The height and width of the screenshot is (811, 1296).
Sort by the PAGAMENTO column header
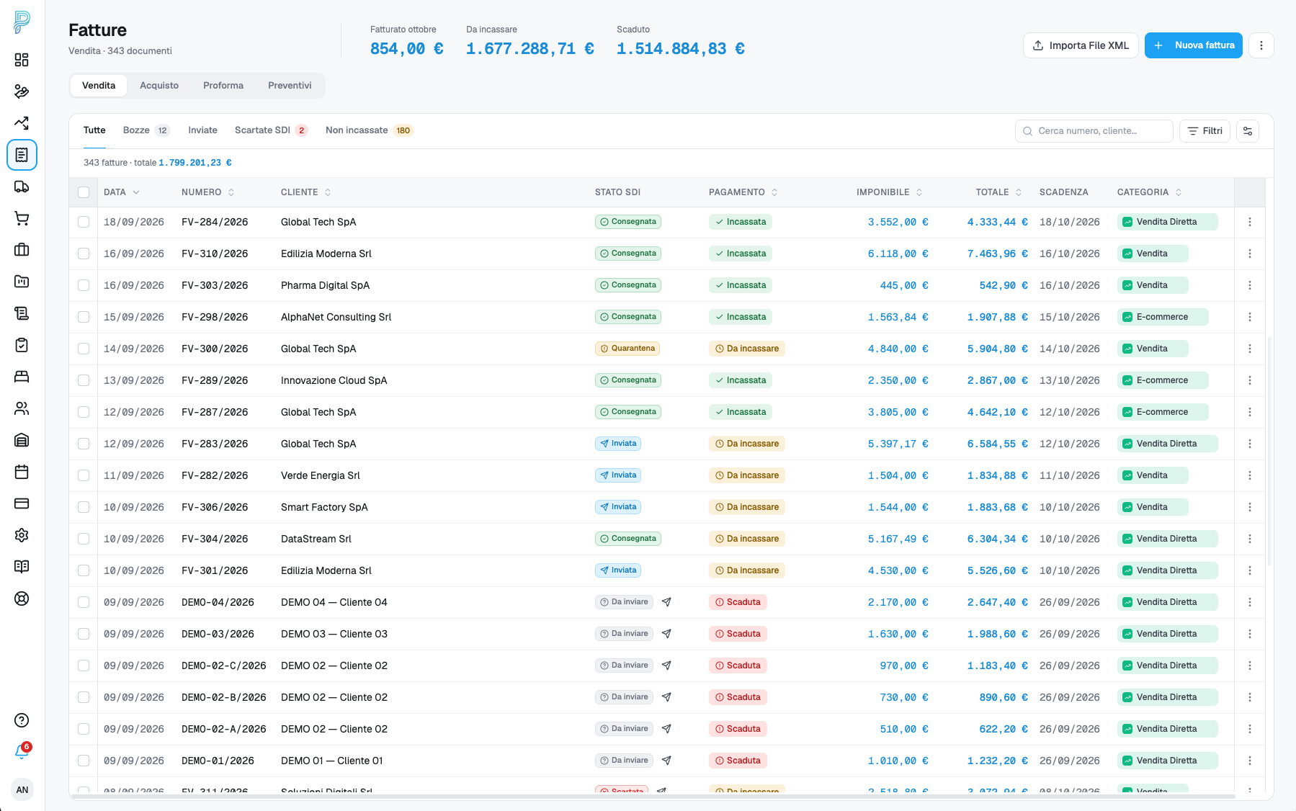coord(743,192)
